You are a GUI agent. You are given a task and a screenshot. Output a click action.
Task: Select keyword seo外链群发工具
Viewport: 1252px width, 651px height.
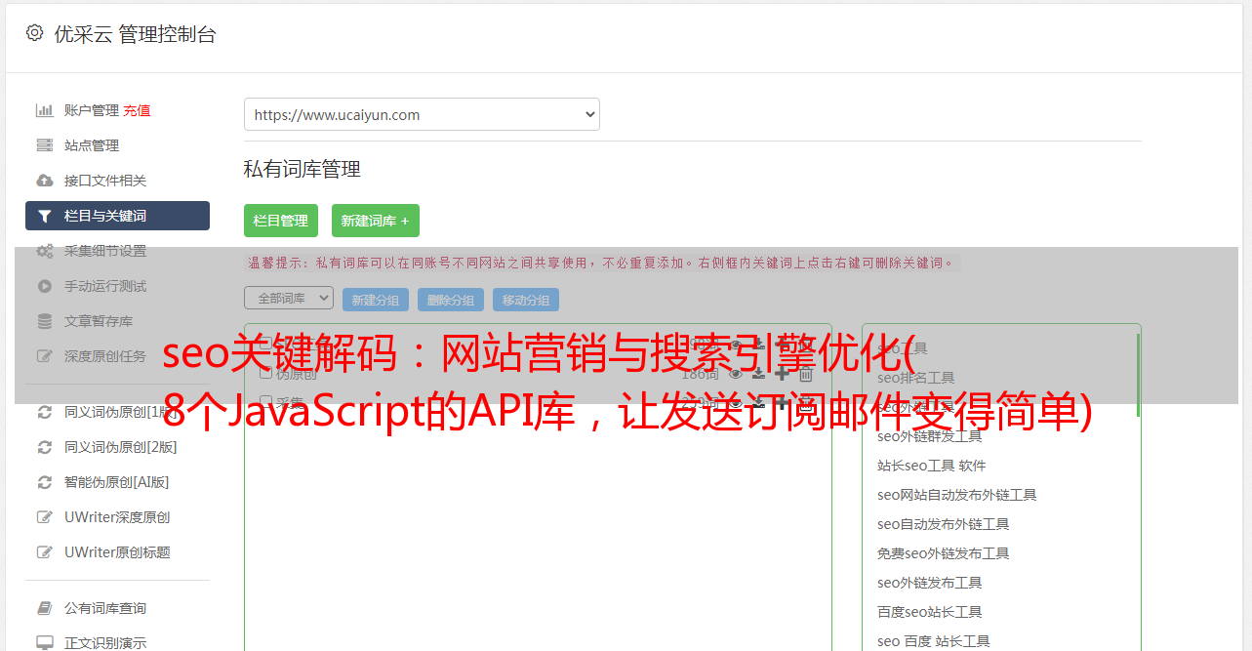[929, 436]
